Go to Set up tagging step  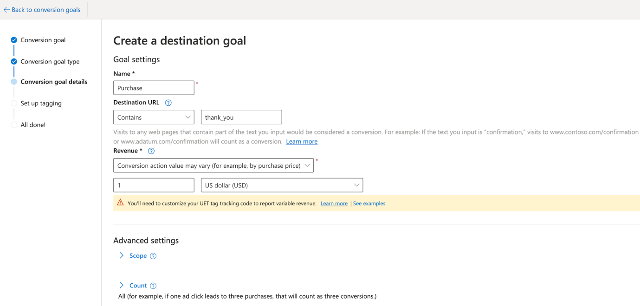click(41, 103)
